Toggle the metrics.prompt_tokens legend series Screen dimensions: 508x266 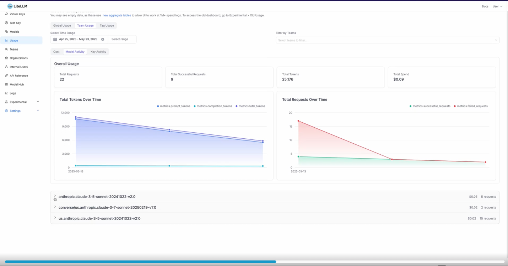pyautogui.click(x=173, y=106)
